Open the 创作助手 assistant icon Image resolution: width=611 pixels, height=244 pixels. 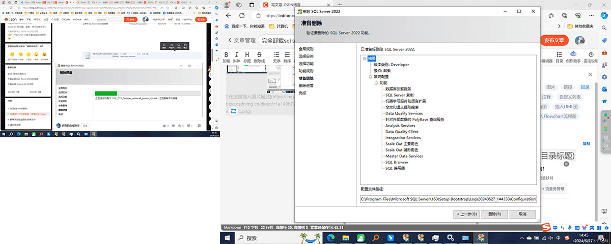tap(573, 54)
